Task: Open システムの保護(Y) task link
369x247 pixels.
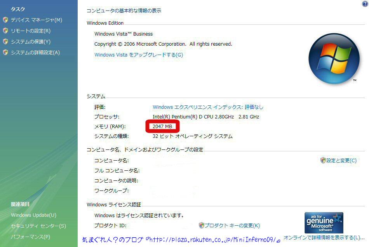Action: pos(31,41)
